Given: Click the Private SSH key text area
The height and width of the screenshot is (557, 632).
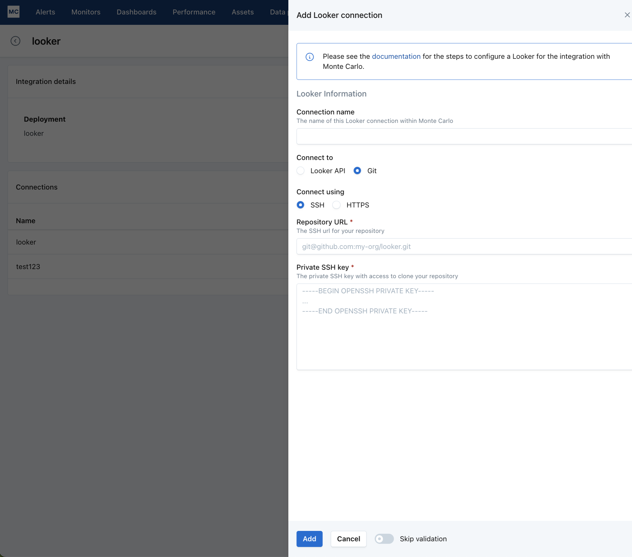Looking at the screenshot, I should pos(464,327).
